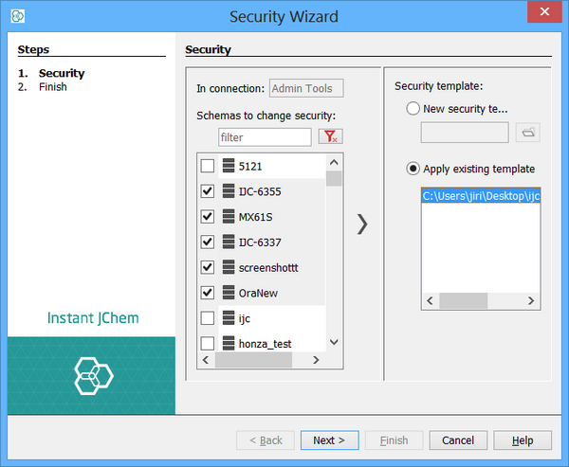Click the clear filter funnel icon
Viewport: 569px width, 467px height.
pos(330,137)
